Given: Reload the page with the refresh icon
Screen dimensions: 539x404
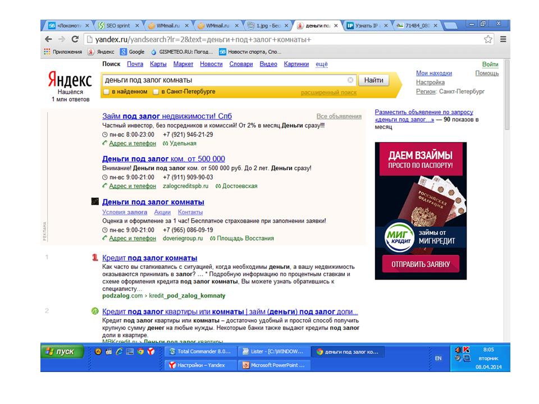Looking at the screenshot, I should click(x=75, y=39).
